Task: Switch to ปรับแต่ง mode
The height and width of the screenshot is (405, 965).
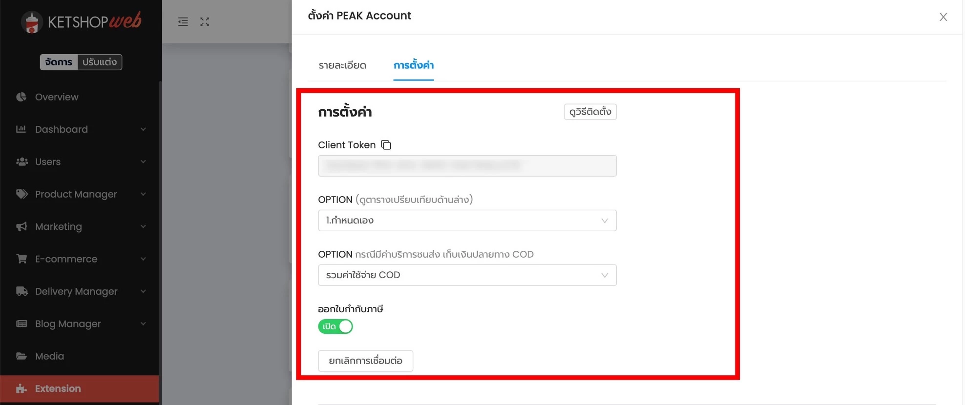Action: click(x=100, y=62)
